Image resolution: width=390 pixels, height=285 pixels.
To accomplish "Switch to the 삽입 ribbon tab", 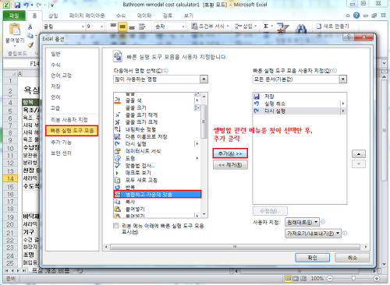I will [53, 16].
